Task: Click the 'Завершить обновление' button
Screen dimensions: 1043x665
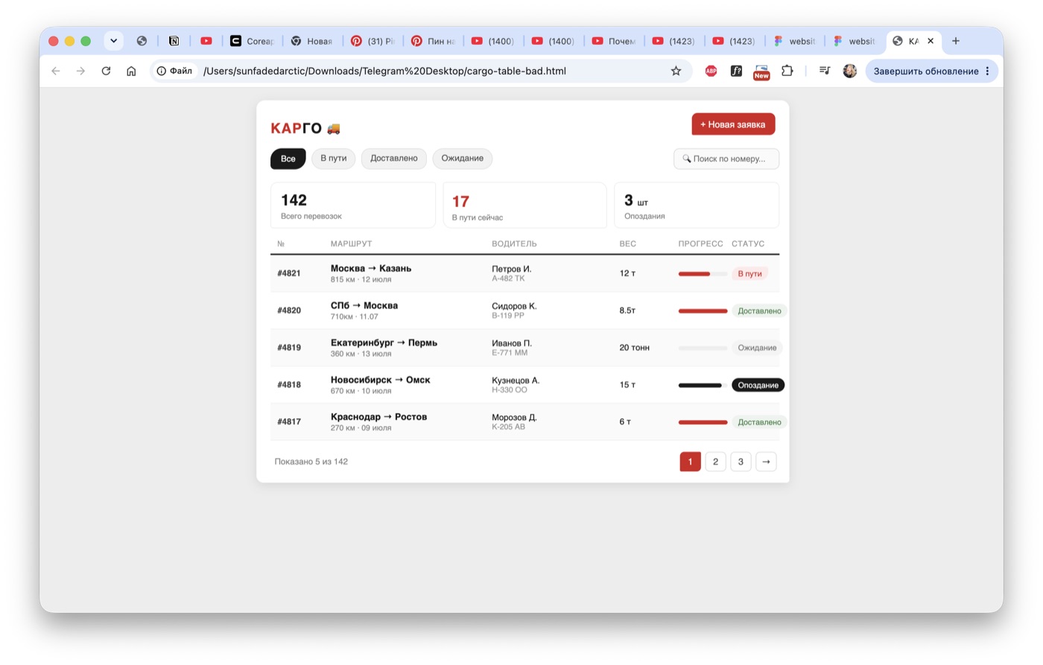Action: point(931,71)
